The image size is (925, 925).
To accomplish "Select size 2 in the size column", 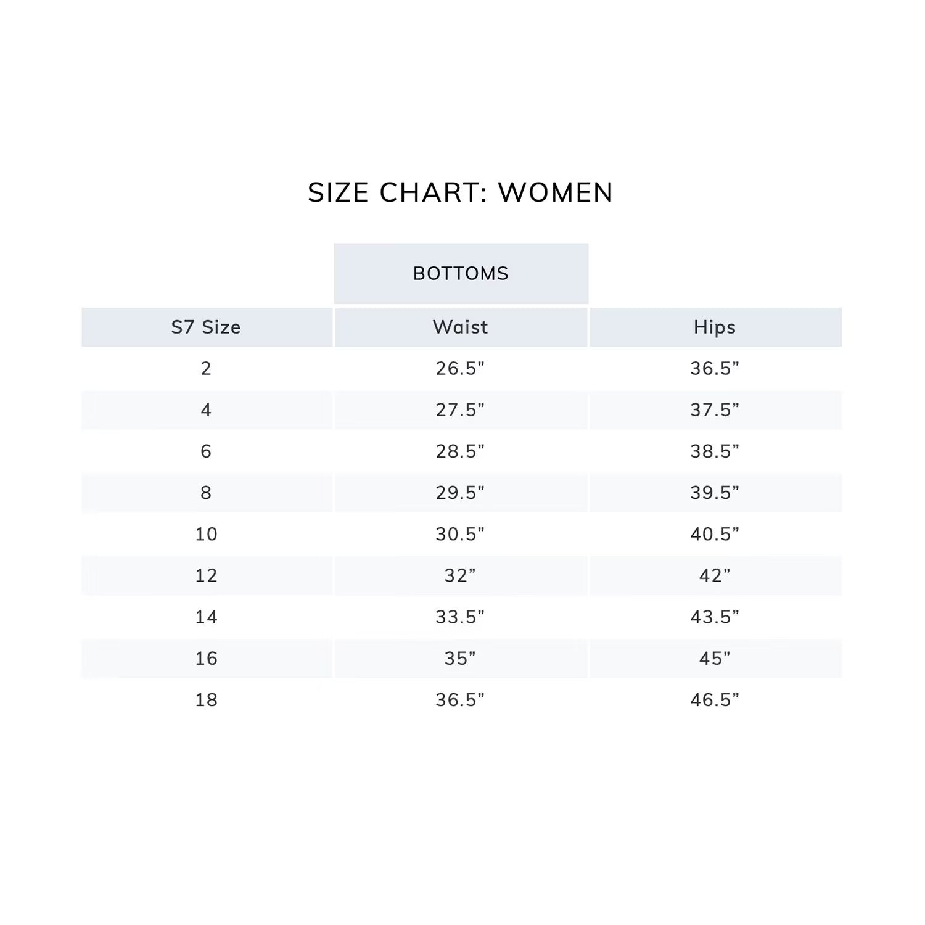I will 206,368.
